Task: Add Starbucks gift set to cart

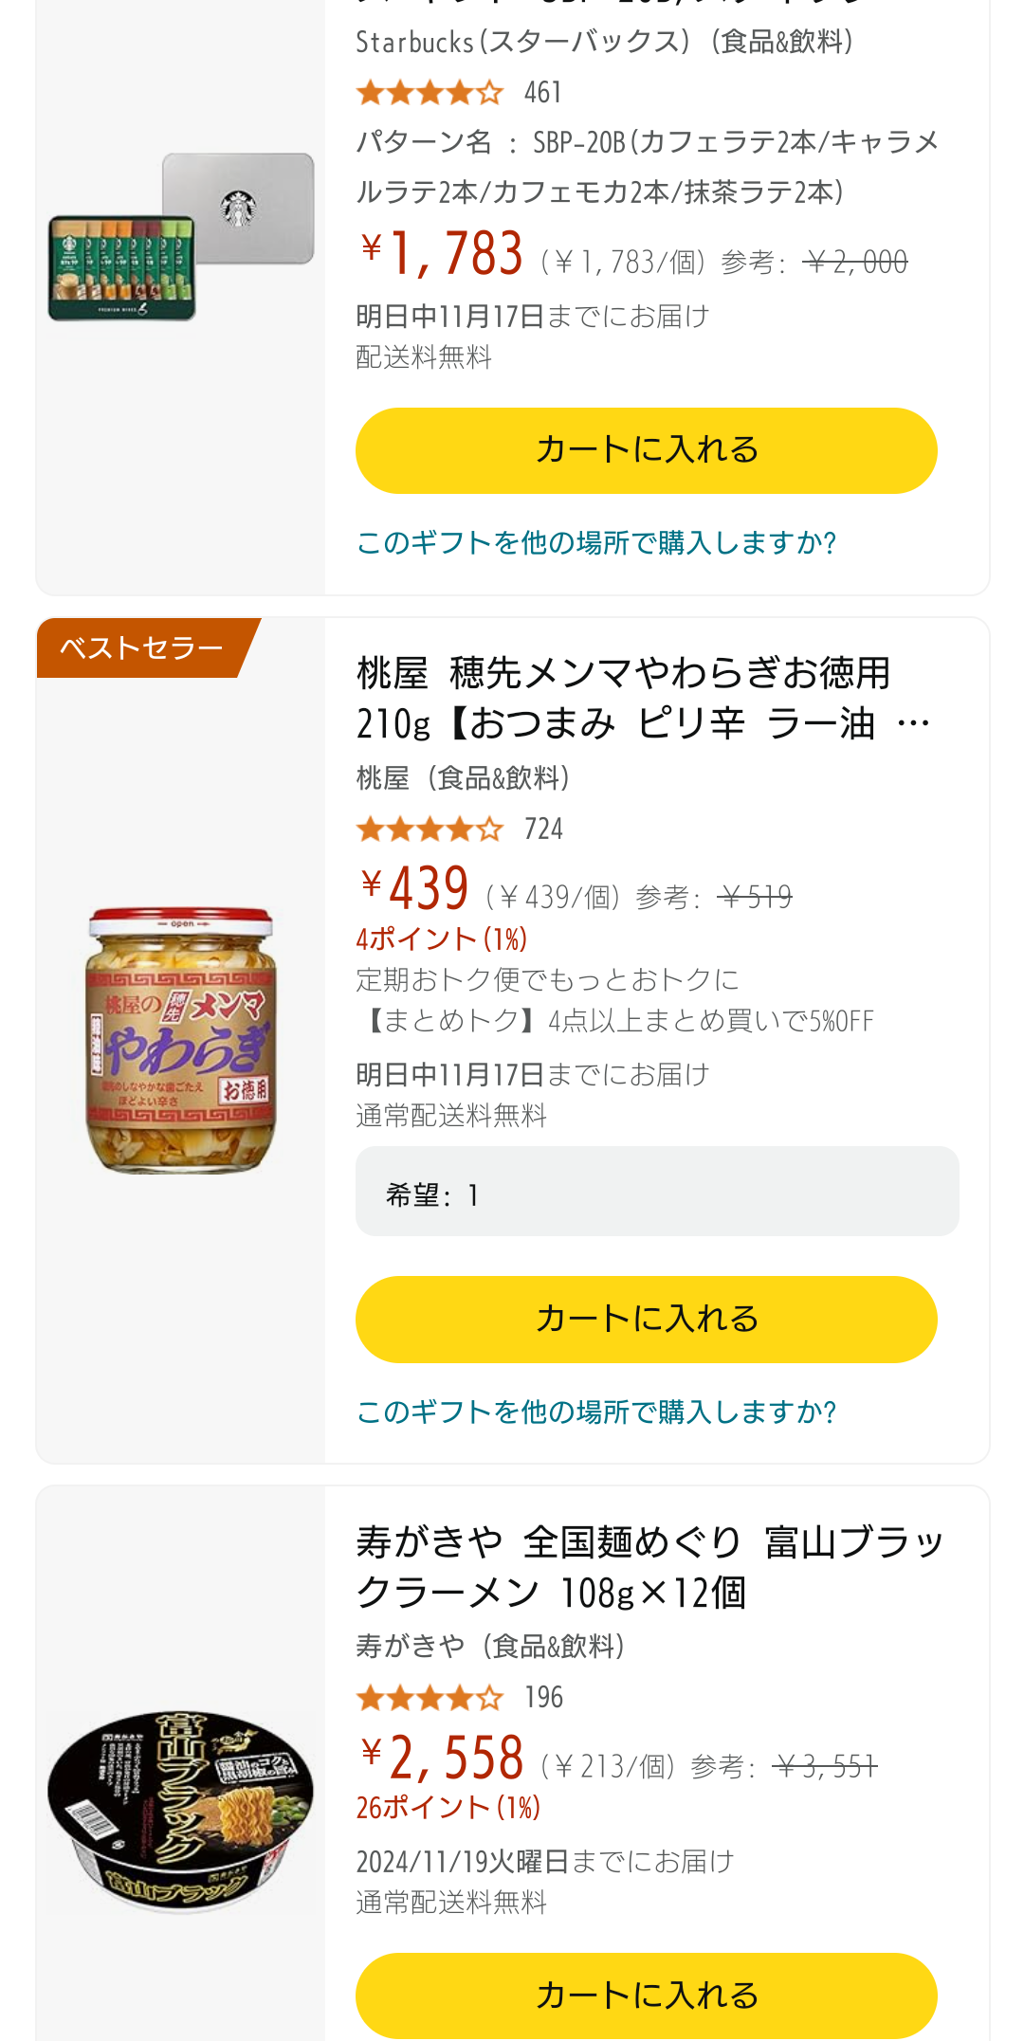Action: coord(646,450)
